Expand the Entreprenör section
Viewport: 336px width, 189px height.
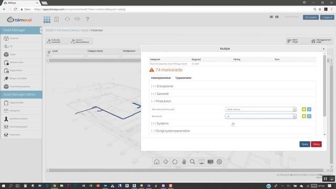click(x=162, y=86)
